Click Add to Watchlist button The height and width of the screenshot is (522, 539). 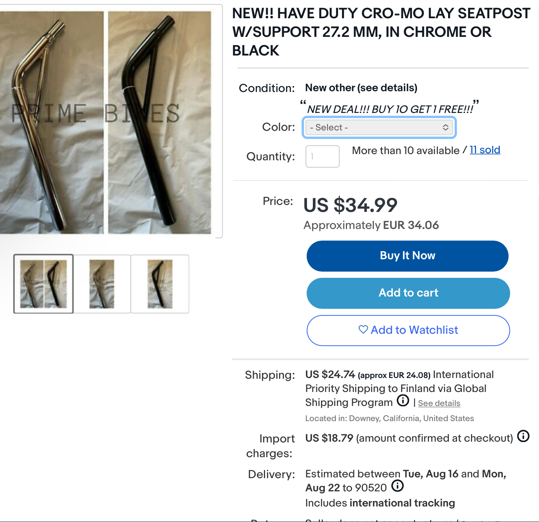pos(408,330)
